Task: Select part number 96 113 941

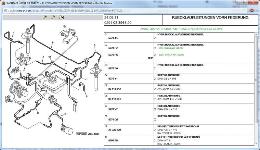Action: 115,99
